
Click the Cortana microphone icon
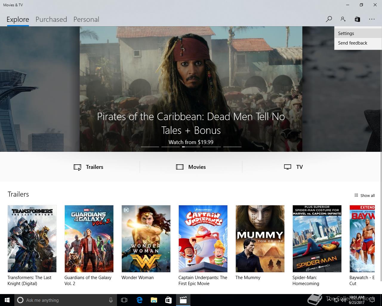click(x=111, y=300)
